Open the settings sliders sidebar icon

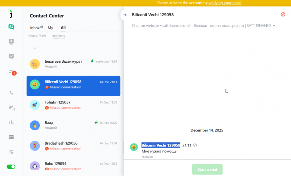(x=11, y=152)
